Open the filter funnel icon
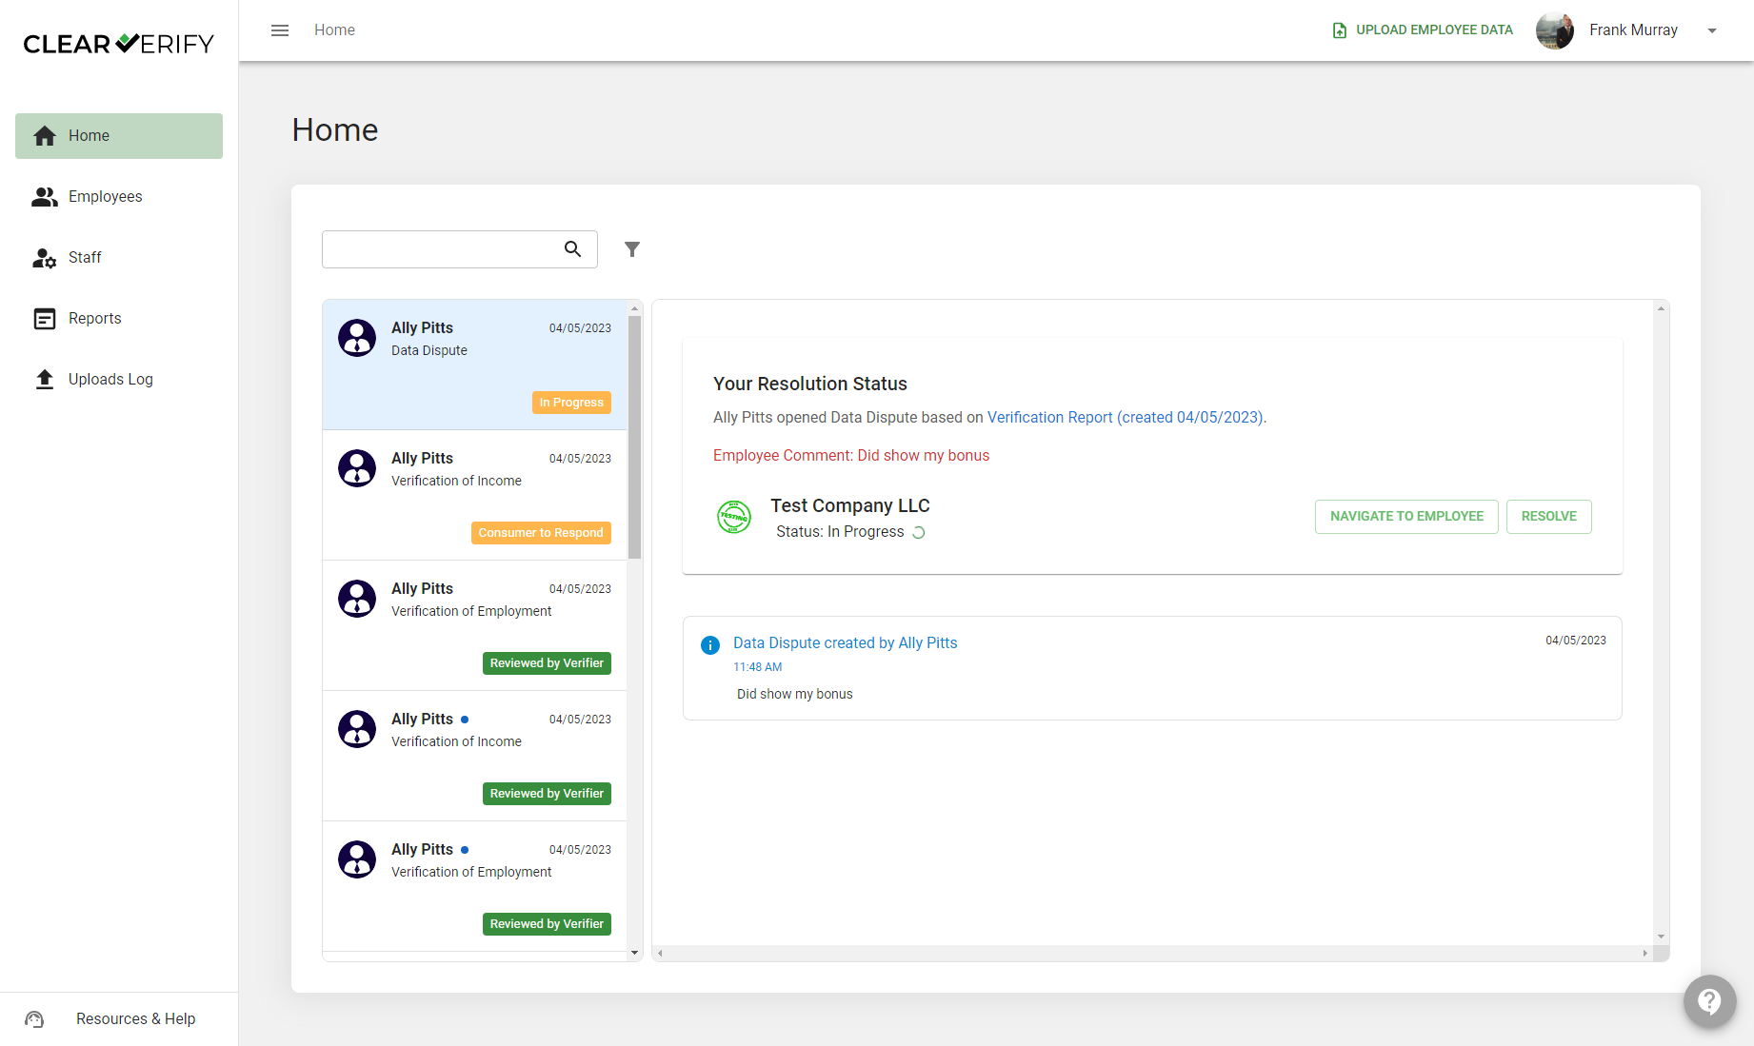 click(632, 249)
